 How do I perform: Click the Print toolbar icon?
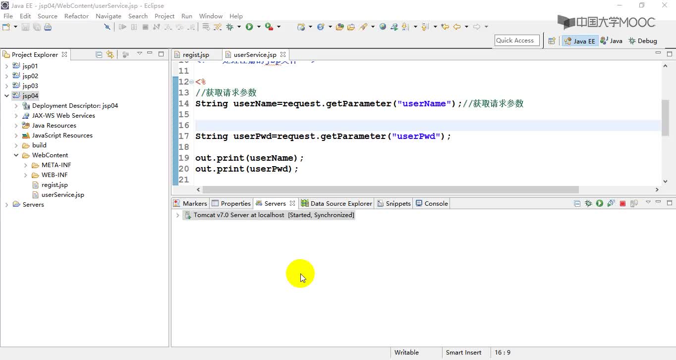[48, 27]
